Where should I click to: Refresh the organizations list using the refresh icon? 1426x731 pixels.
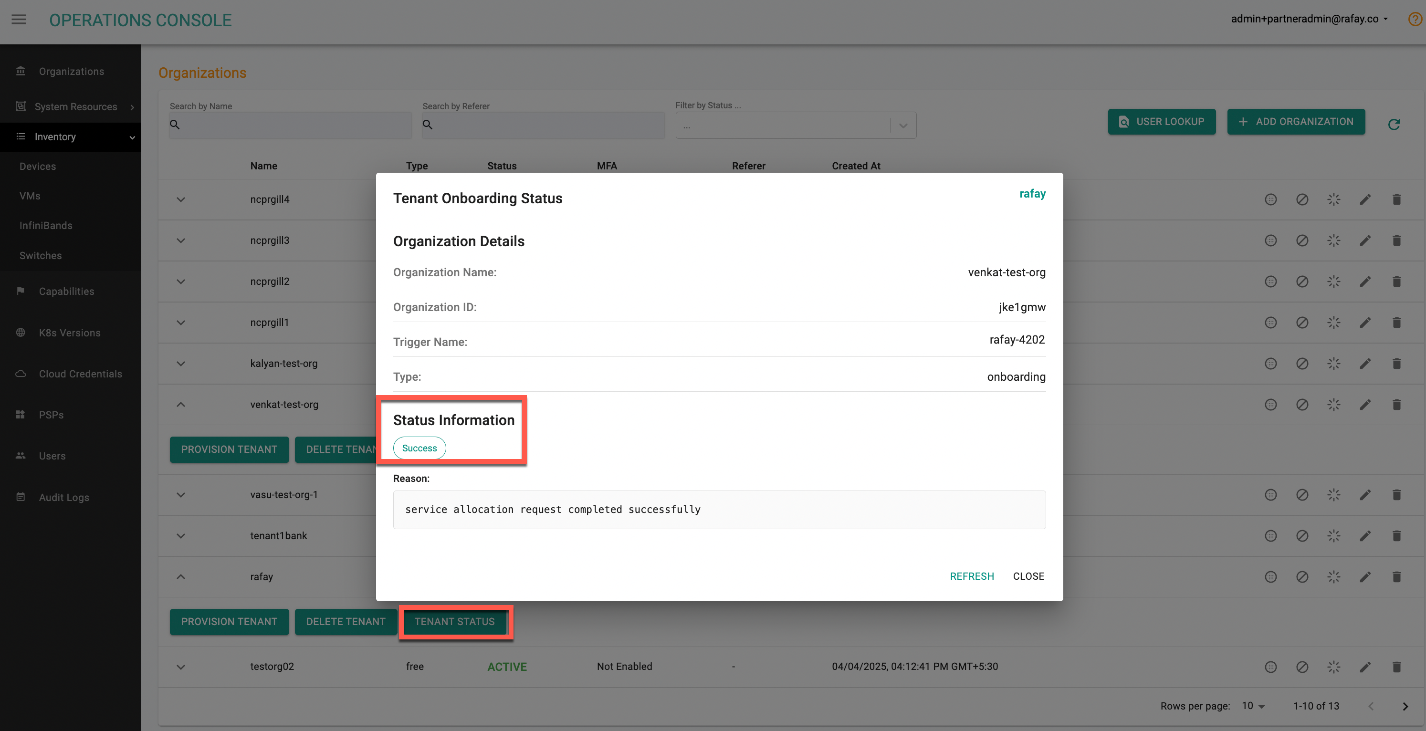(x=1394, y=124)
